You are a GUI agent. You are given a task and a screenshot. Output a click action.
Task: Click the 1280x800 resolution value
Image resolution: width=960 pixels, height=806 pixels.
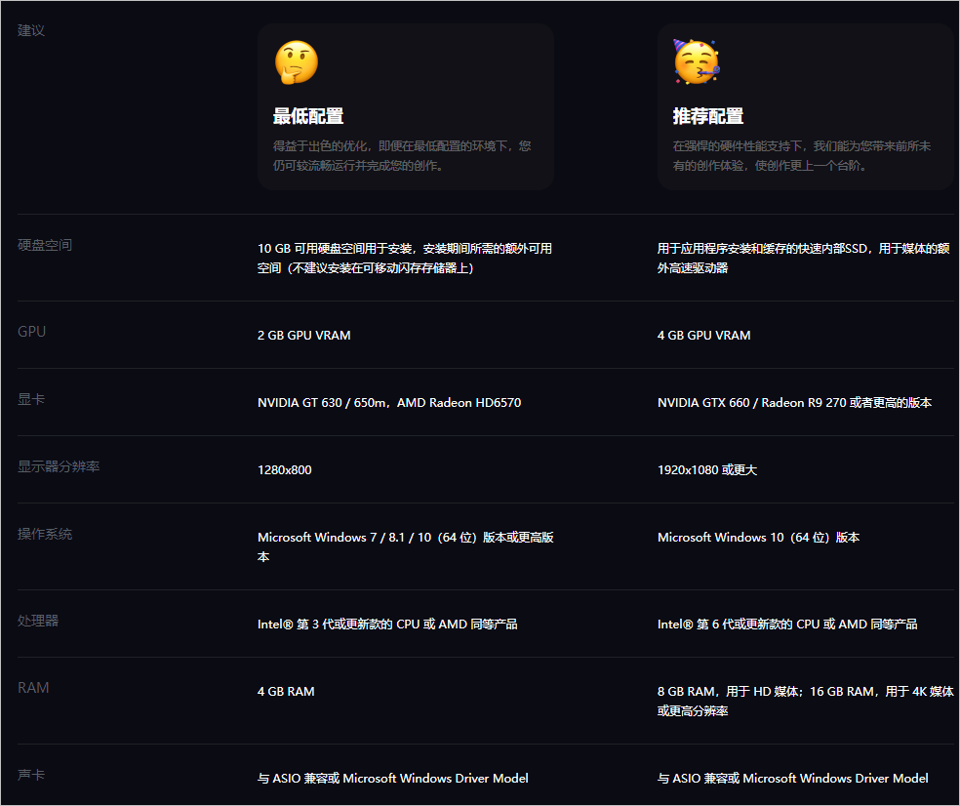284,469
